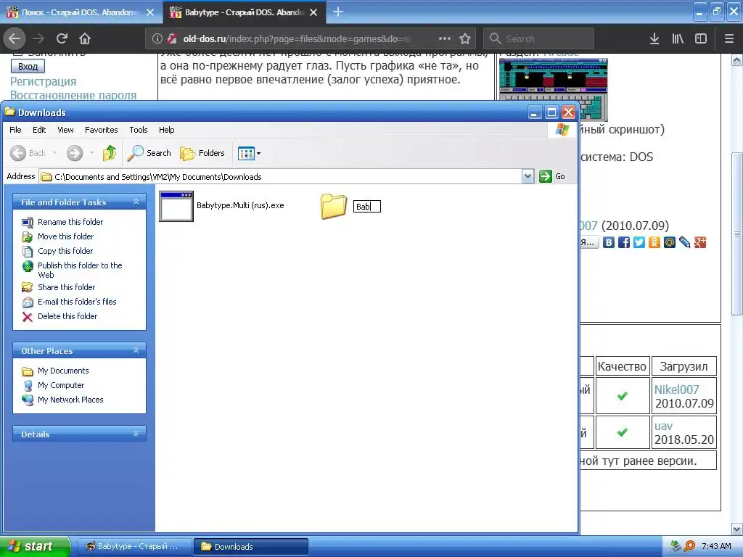Open the Восстановление пароля link
The width and height of the screenshot is (743, 557).
(x=73, y=95)
